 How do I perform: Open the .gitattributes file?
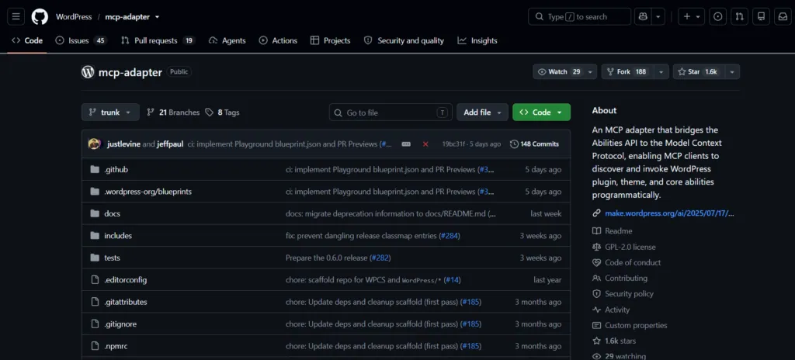point(126,302)
